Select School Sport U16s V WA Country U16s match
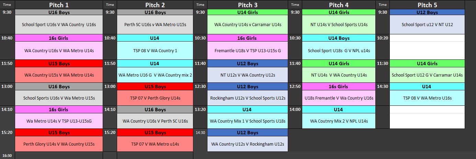 59,25
